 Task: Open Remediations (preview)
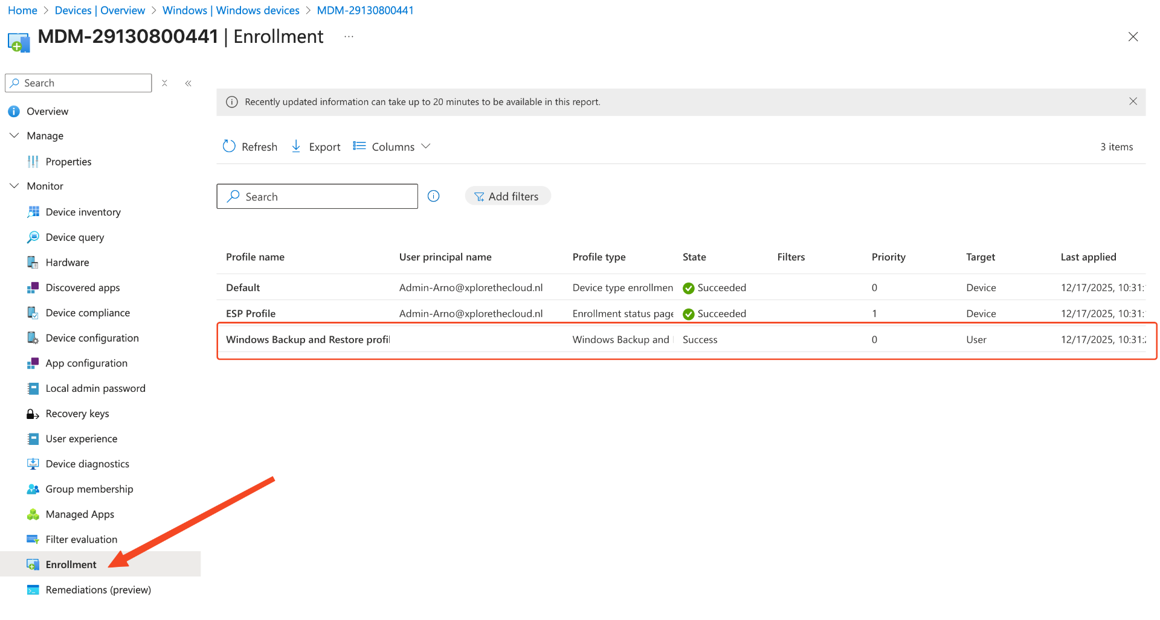[x=98, y=589]
